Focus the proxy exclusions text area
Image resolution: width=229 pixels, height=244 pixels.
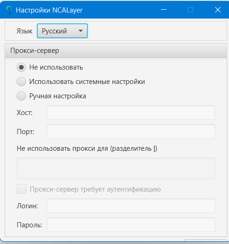pos(116,168)
